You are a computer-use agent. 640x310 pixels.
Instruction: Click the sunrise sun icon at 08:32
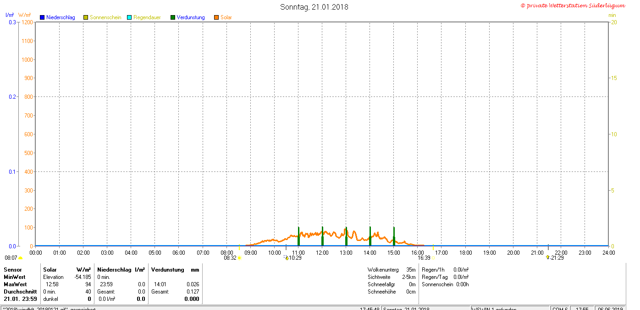pos(239,258)
